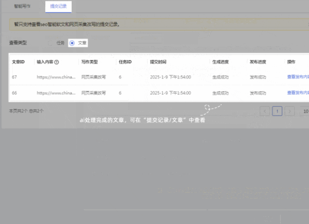Click the input URL of article 67
The height and width of the screenshot is (224, 309).
[56, 76]
